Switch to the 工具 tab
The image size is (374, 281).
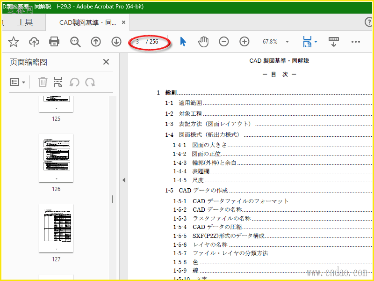click(25, 22)
